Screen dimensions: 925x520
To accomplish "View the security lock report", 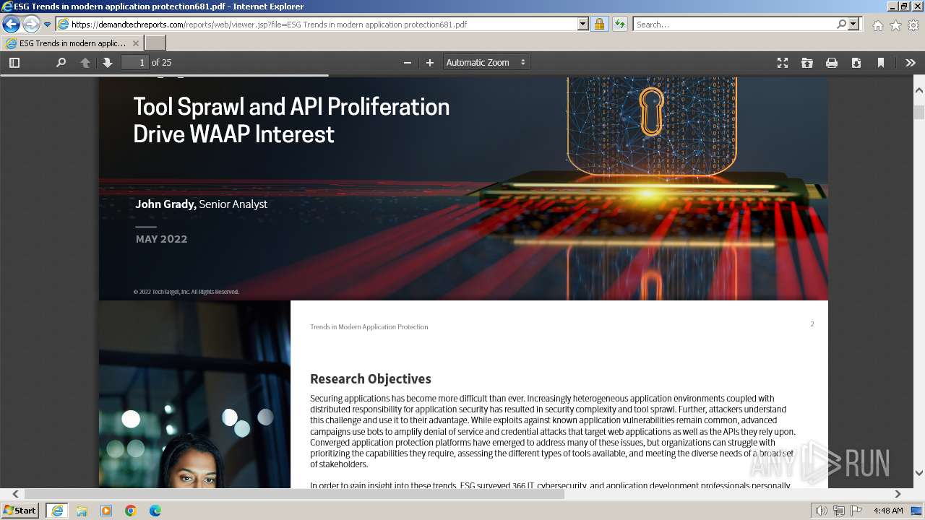I will point(599,24).
